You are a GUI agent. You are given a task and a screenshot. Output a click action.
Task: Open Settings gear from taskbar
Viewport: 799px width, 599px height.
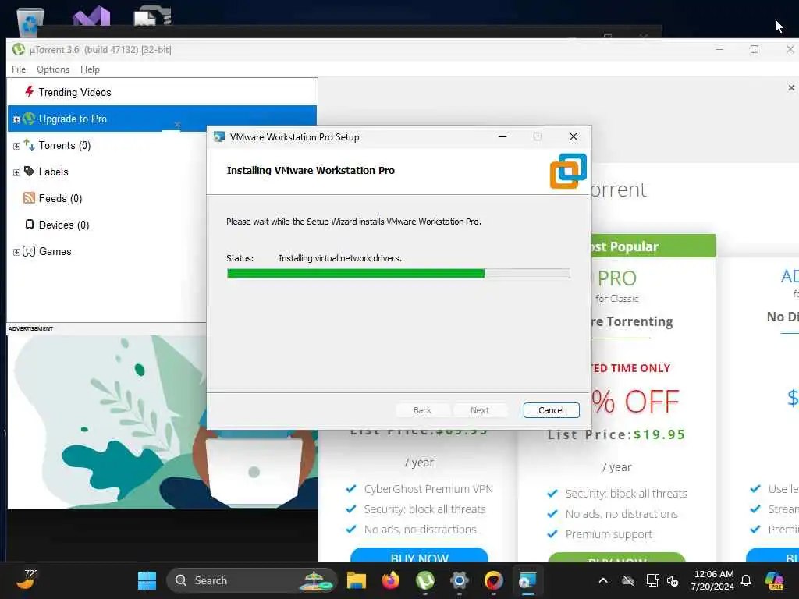[x=459, y=580]
